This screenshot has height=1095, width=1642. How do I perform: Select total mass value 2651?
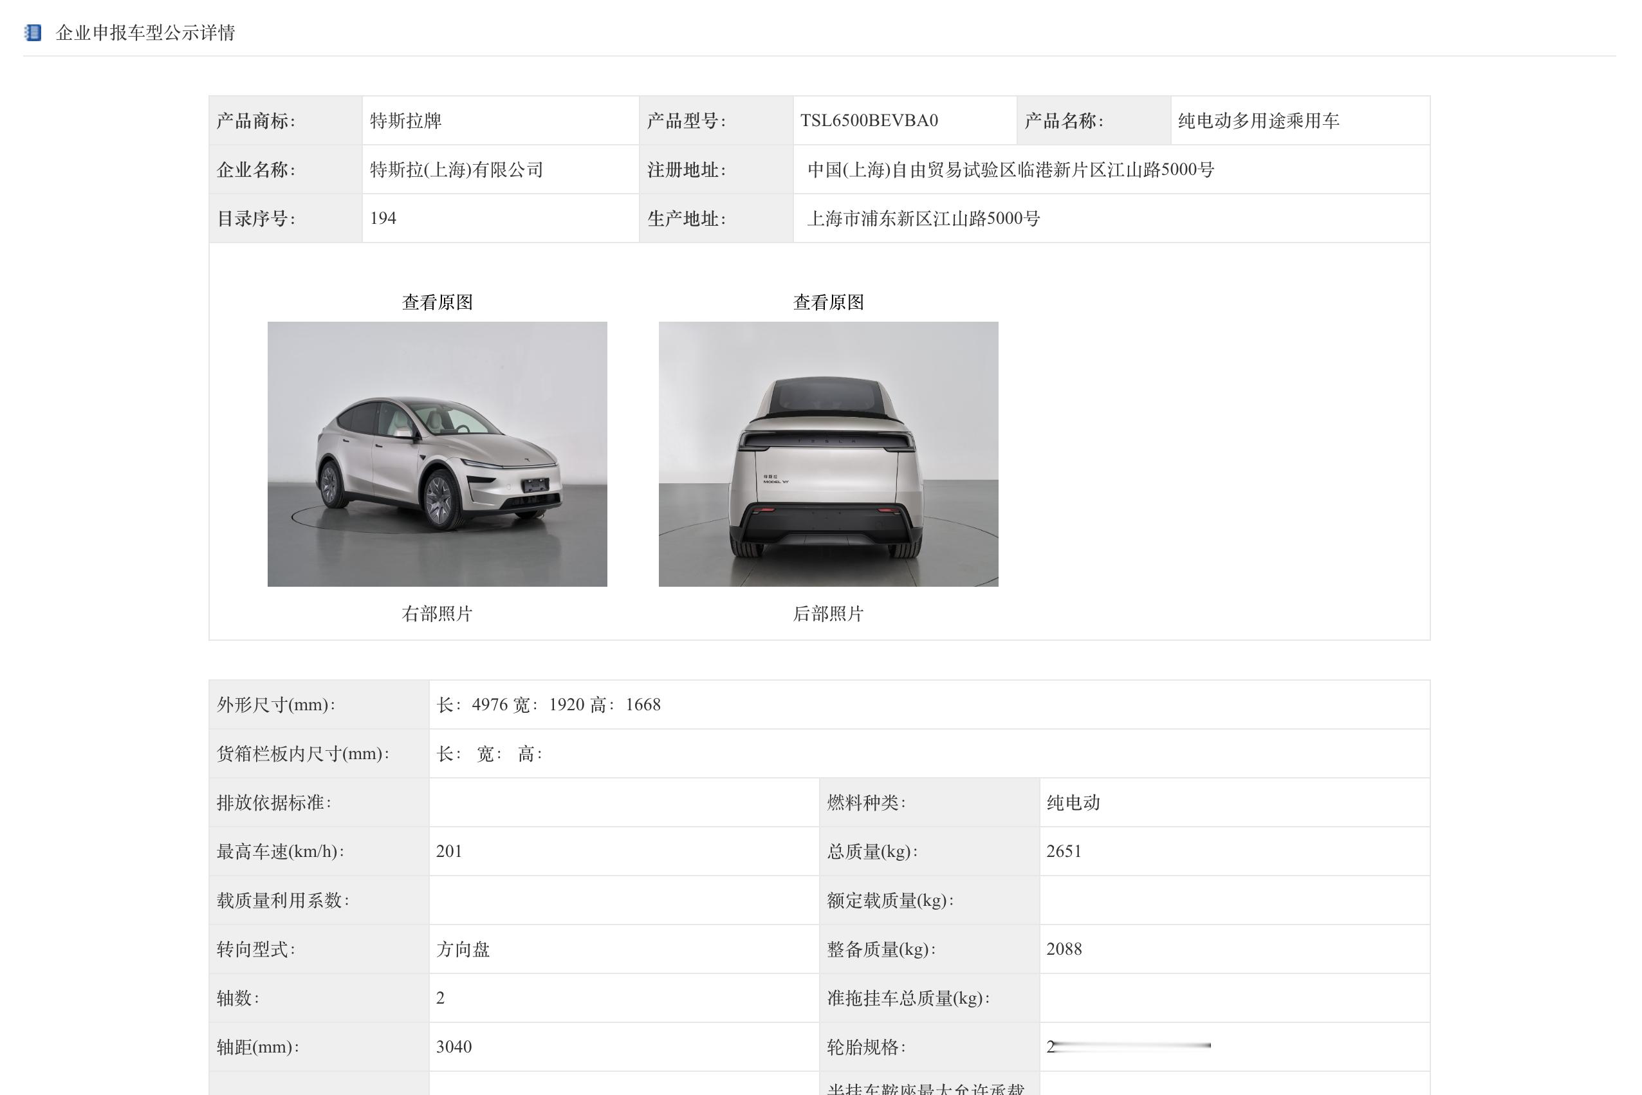tap(1064, 851)
